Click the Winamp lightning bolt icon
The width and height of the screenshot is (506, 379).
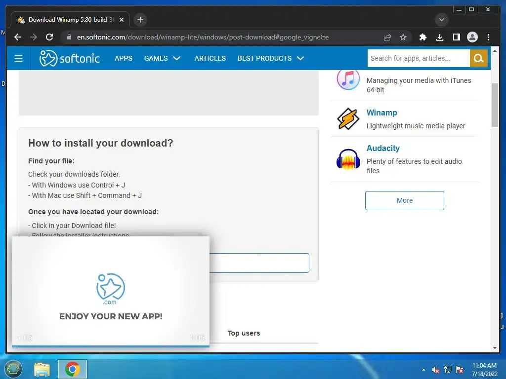click(348, 119)
